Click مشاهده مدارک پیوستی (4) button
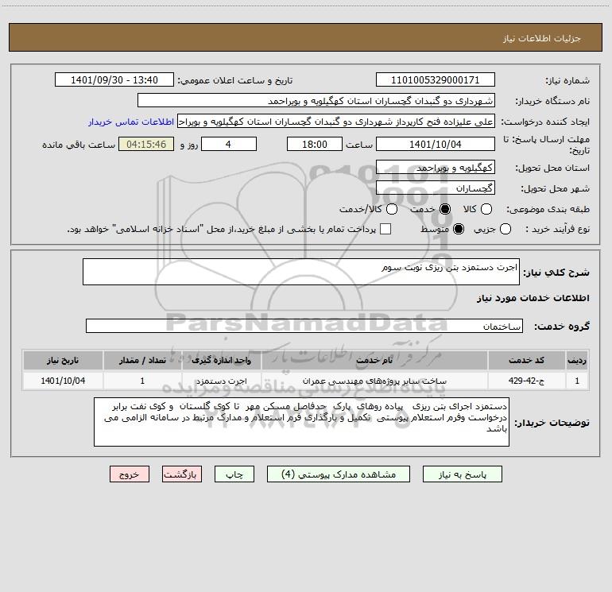 point(339,474)
